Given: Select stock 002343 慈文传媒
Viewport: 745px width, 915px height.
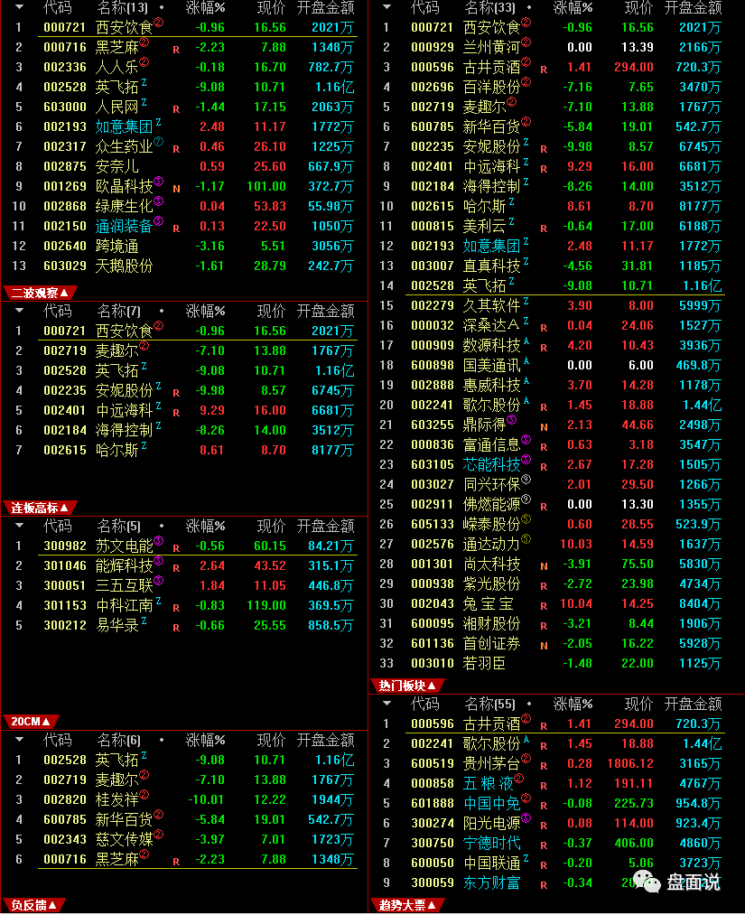Looking at the screenshot, I should tap(184, 839).
